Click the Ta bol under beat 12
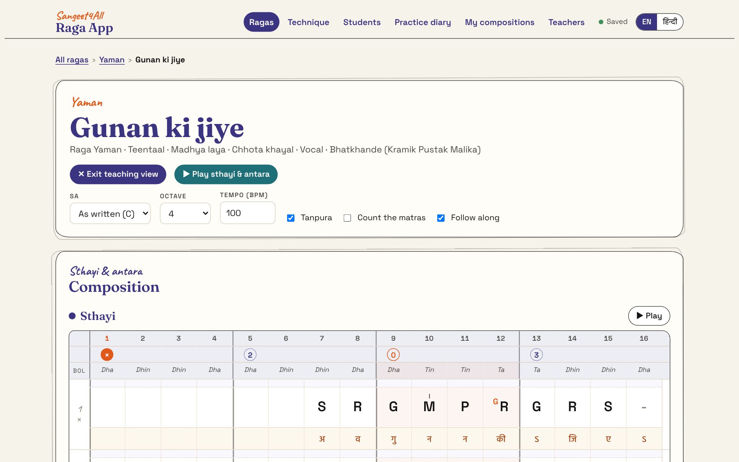739x462 pixels. 501,370
